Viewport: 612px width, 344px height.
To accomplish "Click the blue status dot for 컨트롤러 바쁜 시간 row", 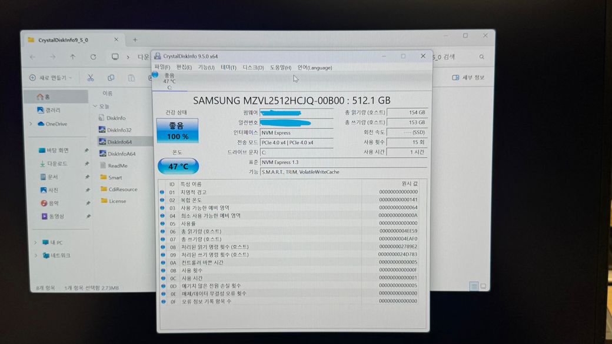I will (163, 262).
